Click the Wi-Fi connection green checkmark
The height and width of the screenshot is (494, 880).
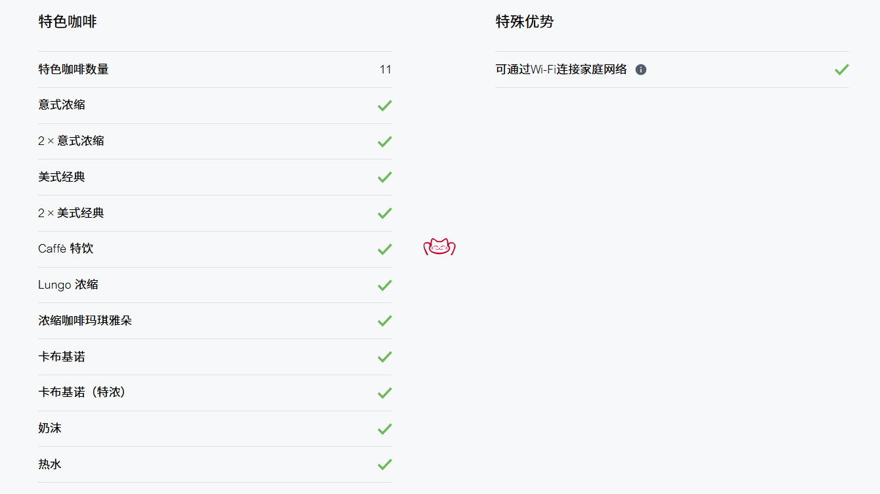point(842,70)
